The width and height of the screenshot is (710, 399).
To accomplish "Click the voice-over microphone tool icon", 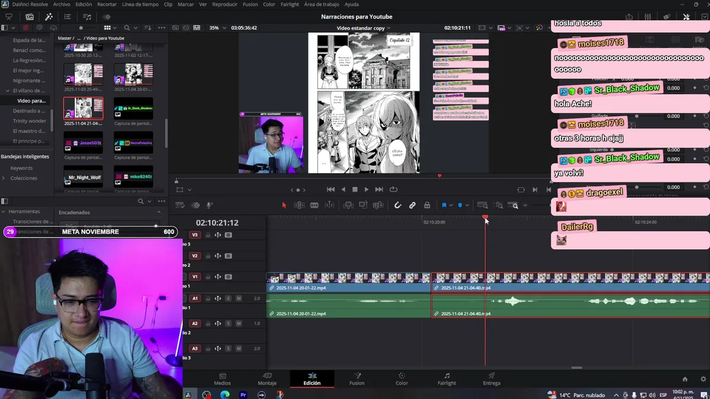I will click(209, 205).
